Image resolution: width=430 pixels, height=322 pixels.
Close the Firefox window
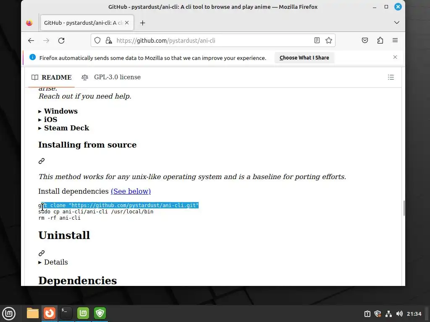398,7
